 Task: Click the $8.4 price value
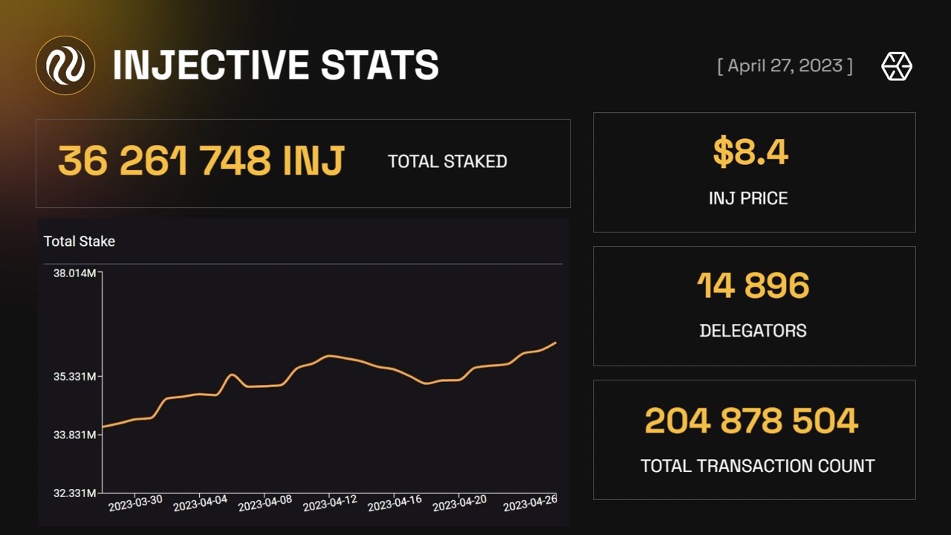coord(750,152)
